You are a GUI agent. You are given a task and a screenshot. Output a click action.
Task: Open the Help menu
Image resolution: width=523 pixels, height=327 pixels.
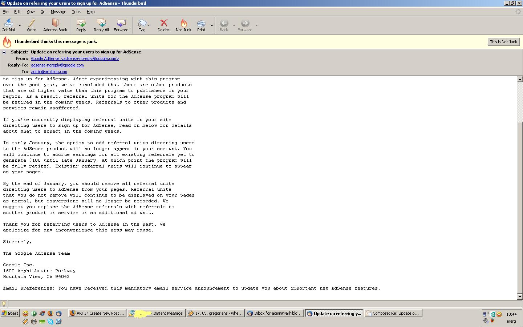[90, 12]
